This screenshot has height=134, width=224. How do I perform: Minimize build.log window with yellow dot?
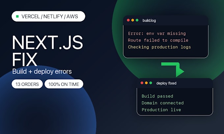pyautogui.click(x=133, y=20)
